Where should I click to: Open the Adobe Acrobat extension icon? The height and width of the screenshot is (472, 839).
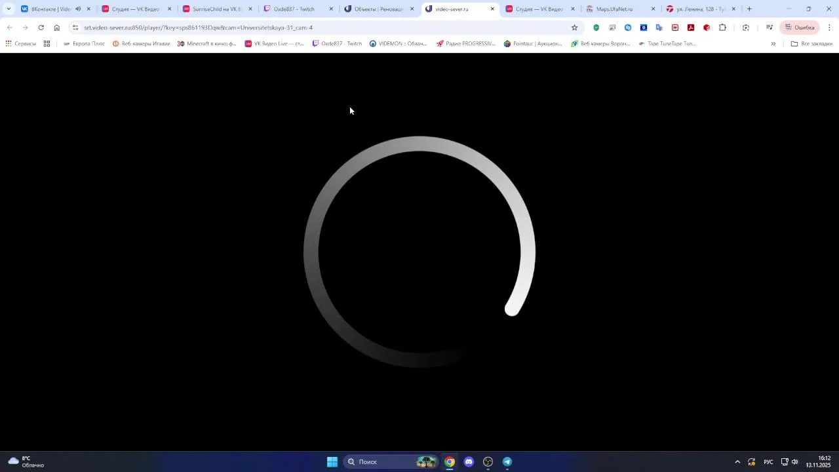click(691, 28)
